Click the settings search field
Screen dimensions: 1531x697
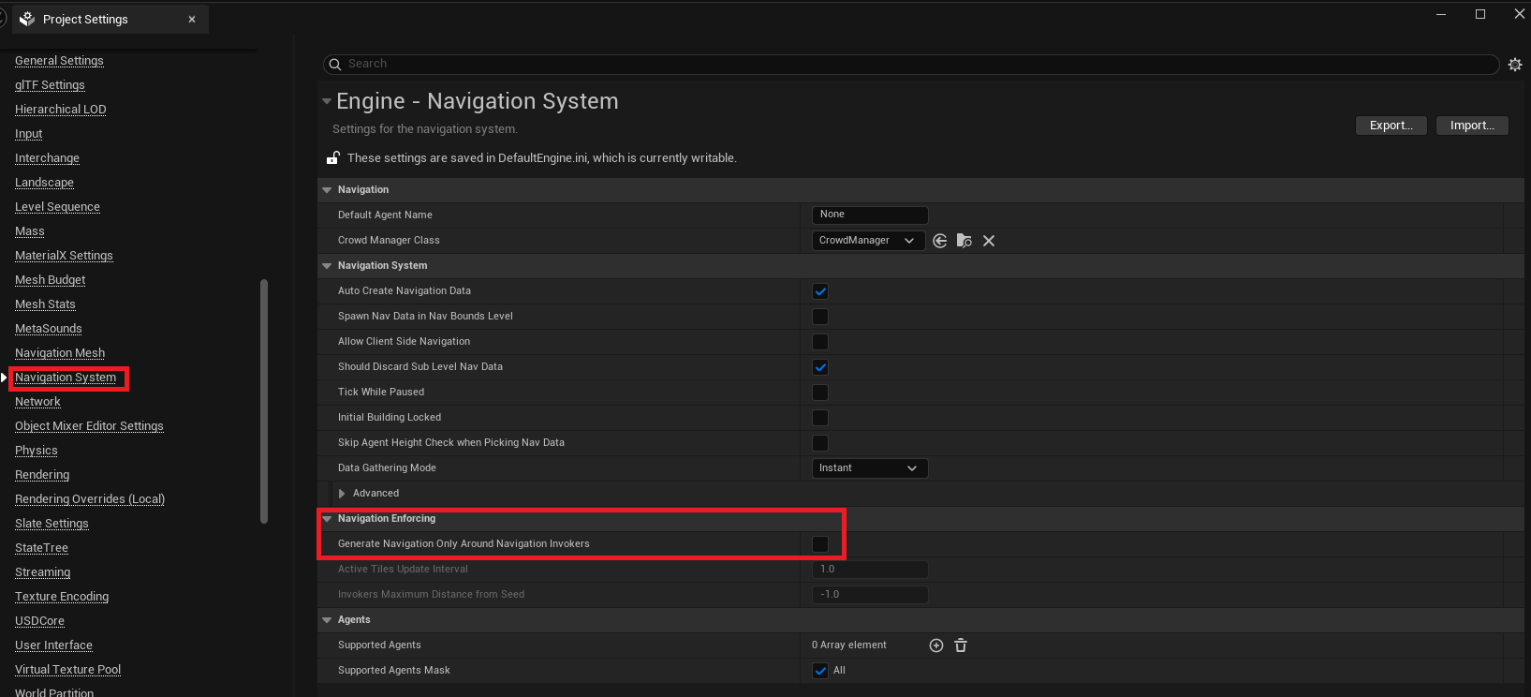tap(911, 64)
